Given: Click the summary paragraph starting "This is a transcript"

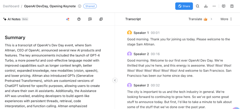Looking at the screenshot, I should click(x=53, y=76).
